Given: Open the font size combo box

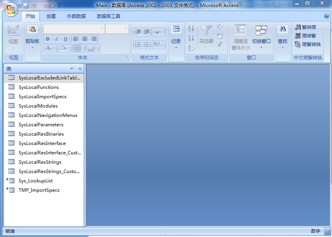Looking at the screenshot, I should [117, 28].
